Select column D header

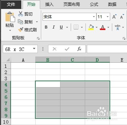tap(97, 60)
